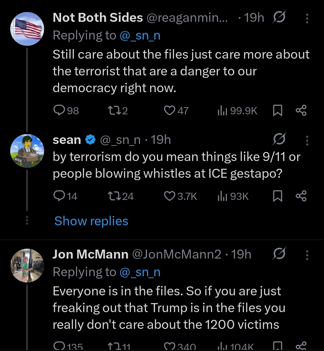Share the Not Both Sides tweet

click(x=301, y=111)
